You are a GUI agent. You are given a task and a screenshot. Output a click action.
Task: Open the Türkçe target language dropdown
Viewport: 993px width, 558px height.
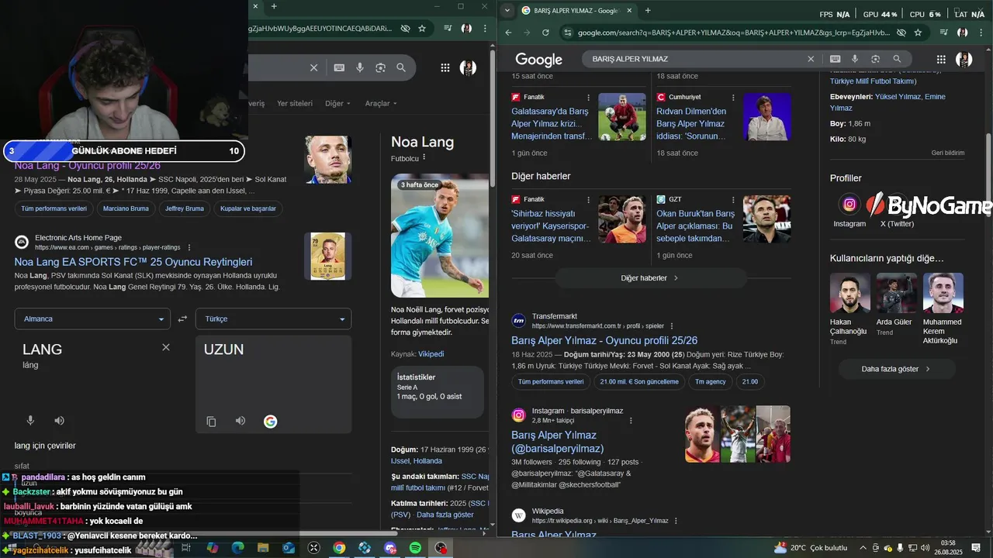tap(274, 319)
